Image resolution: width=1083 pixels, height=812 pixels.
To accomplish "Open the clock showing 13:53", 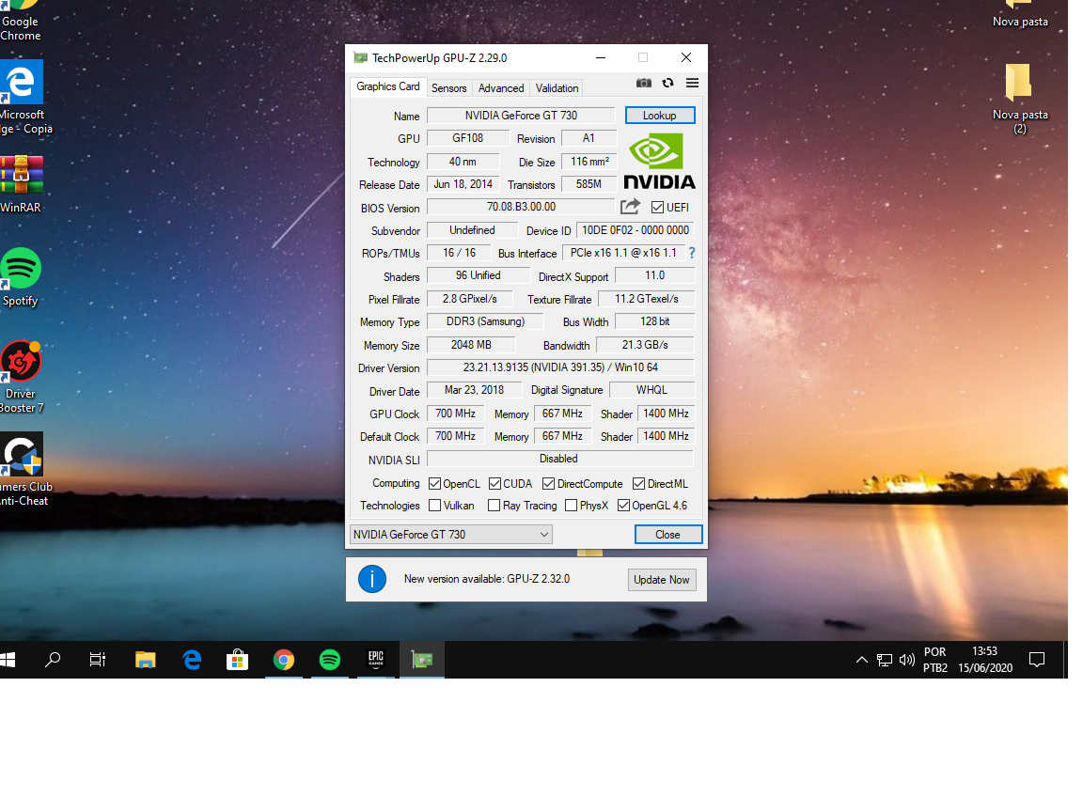I will coord(985,660).
